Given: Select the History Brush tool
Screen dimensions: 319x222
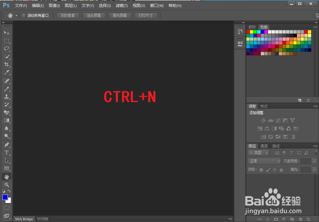Looking at the screenshot, I should 6,104.
